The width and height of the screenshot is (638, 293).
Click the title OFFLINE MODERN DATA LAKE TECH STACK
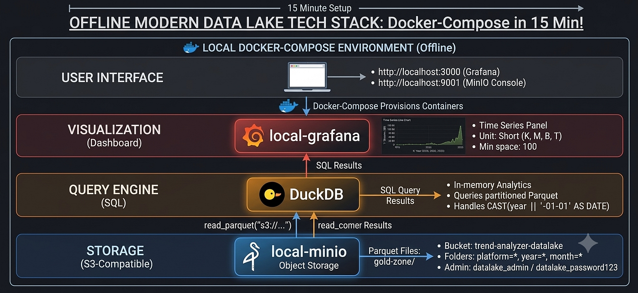click(x=326, y=23)
